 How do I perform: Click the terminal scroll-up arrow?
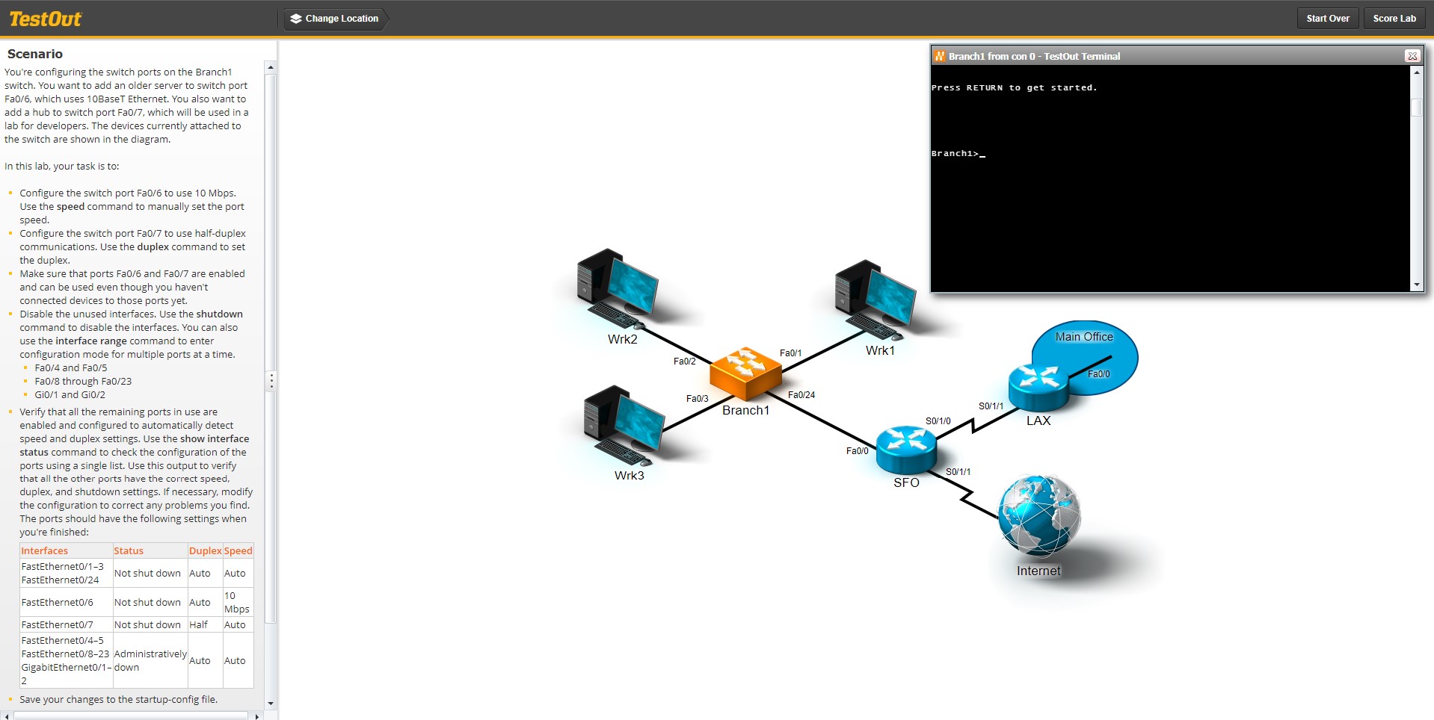[x=1416, y=72]
